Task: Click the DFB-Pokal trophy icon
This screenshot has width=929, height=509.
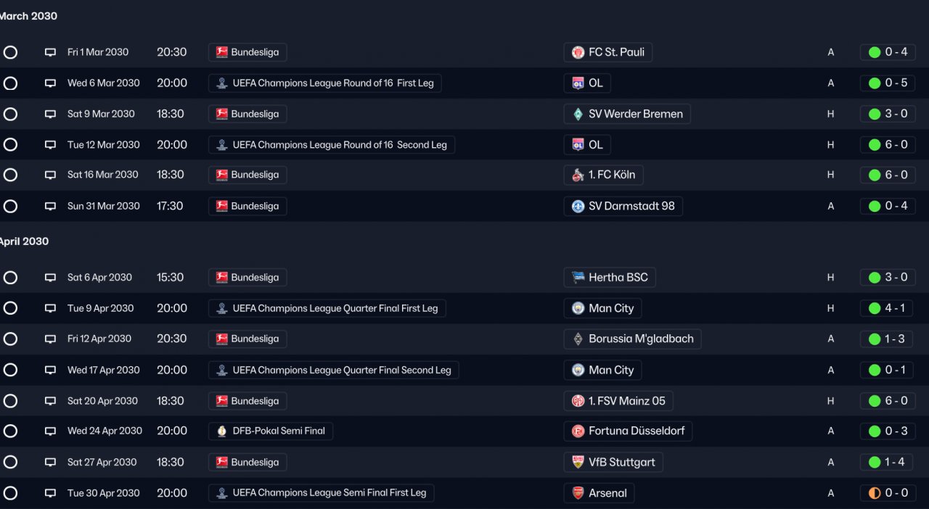Action: point(222,431)
